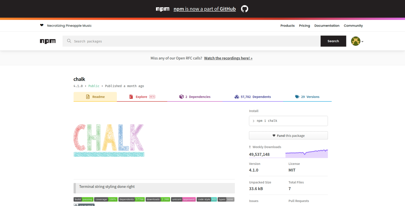Click the 'Issues' label in sidebar
This screenshot has height=206, width=405.
(254, 201)
